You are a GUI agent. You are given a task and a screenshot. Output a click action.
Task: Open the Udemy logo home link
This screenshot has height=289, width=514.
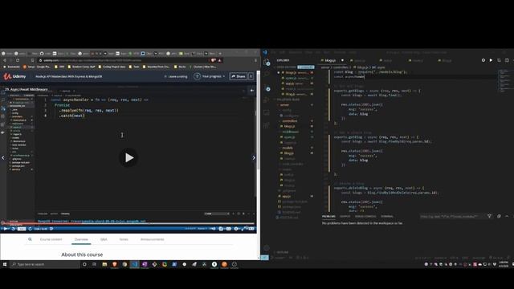pyautogui.click(x=14, y=76)
